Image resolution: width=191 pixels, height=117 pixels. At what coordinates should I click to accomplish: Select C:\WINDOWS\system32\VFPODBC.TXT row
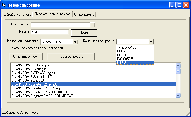point(93,92)
